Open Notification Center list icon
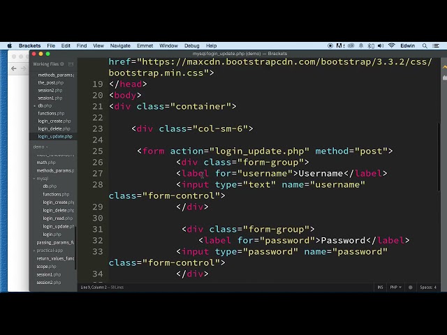Screen dimensions: 447x335 [436, 46]
